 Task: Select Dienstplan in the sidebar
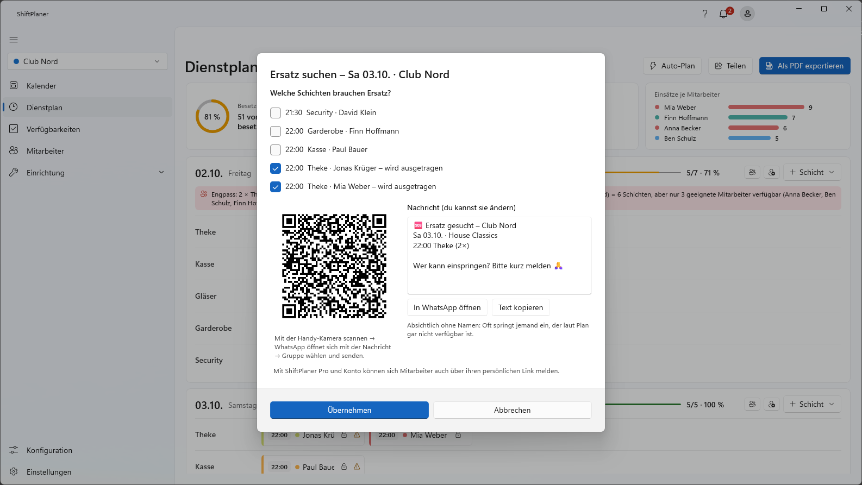(88, 108)
